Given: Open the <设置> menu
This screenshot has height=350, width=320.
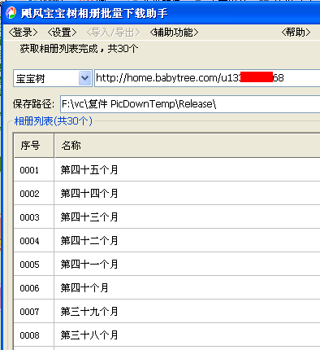Looking at the screenshot, I should point(62,33).
